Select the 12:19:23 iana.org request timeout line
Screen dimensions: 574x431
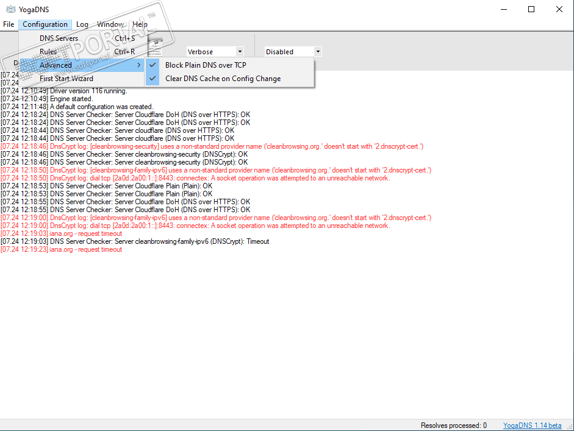click(61, 249)
